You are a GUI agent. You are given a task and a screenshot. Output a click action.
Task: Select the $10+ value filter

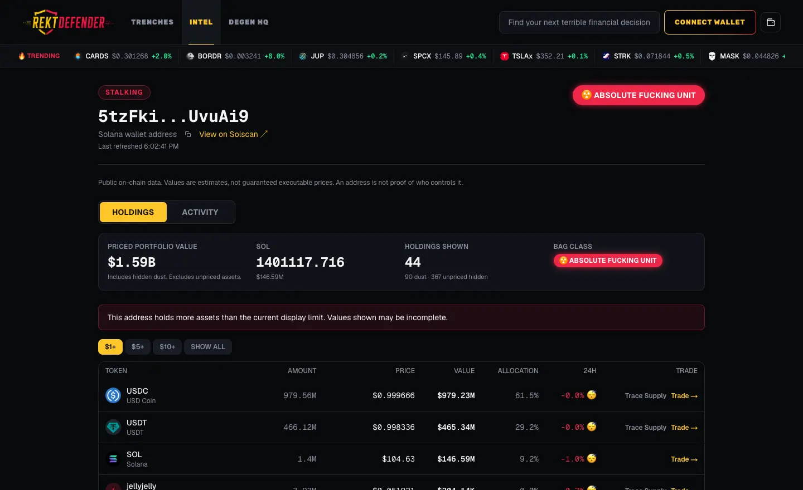point(167,347)
